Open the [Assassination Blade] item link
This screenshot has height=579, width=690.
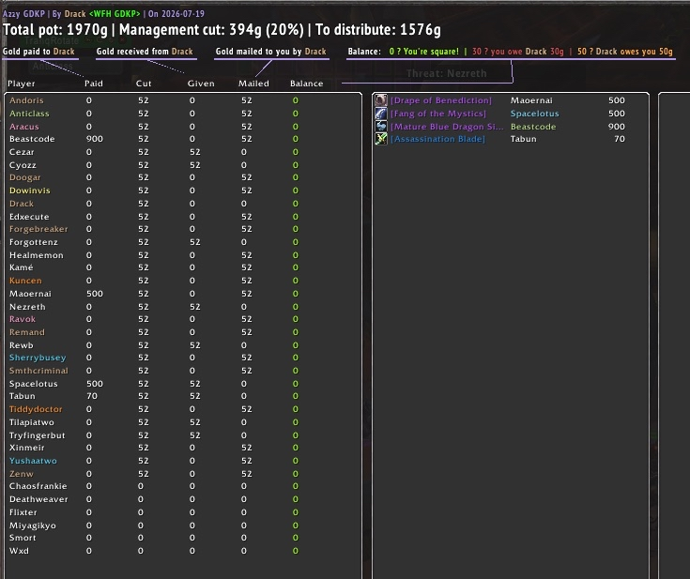[437, 139]
